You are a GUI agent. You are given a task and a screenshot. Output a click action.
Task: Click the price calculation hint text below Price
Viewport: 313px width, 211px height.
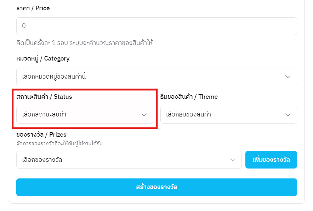(84, 43)
